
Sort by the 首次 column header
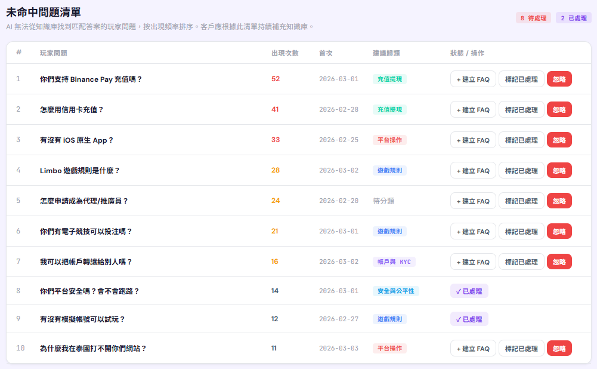click(326, 53)
